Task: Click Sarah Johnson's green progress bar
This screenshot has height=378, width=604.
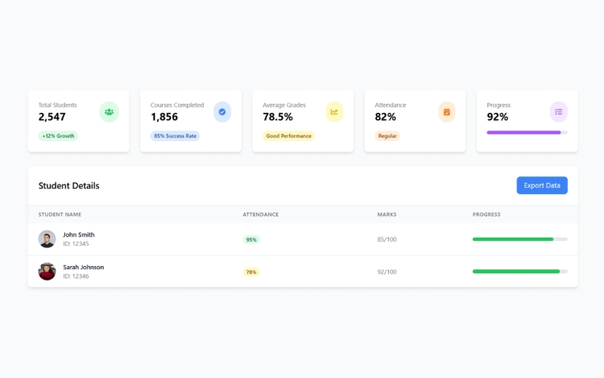Action: (x=520, y=272)
